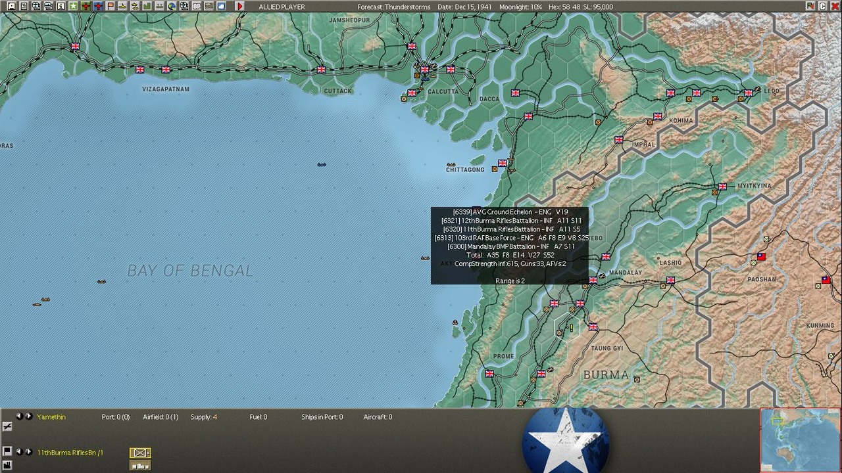Click the factory icon in bottom-left corner
This screenshot has width=842, height=473.
click(x=7, y=466)
